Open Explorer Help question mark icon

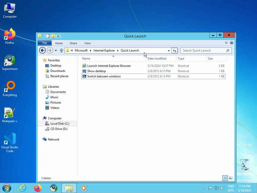232,43
